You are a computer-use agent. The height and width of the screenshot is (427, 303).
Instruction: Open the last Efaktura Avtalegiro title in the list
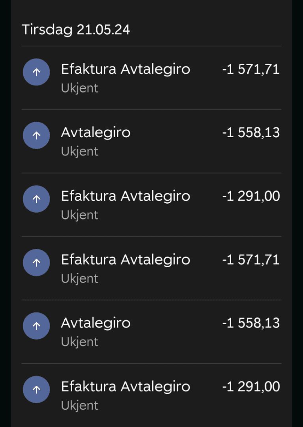[x=125, y=386]
